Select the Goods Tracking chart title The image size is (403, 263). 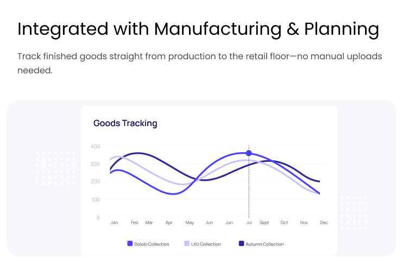pos(125,123)
